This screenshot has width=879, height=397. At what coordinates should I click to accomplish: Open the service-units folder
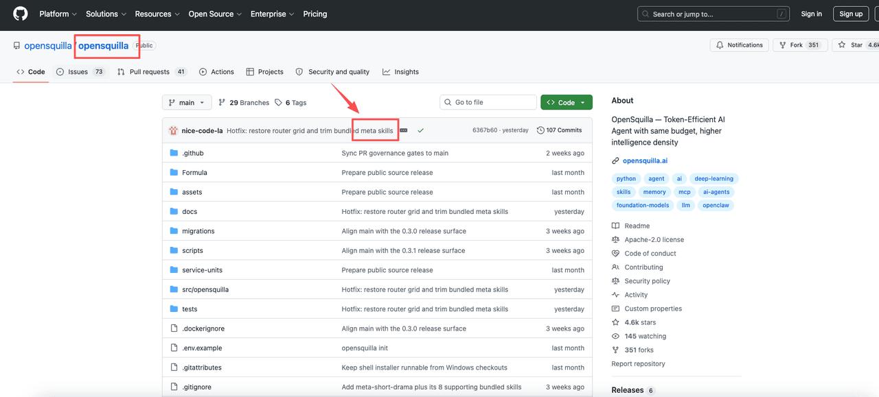[202, 270]
